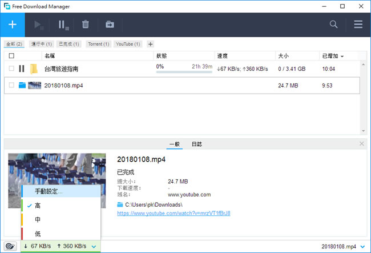Select the 20180108.mp4 row name

(x=63, y=86)
